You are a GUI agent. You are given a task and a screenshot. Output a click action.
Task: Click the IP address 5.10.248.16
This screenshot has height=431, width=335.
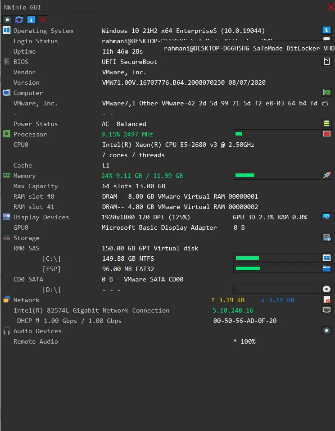[x=233, y=310]
